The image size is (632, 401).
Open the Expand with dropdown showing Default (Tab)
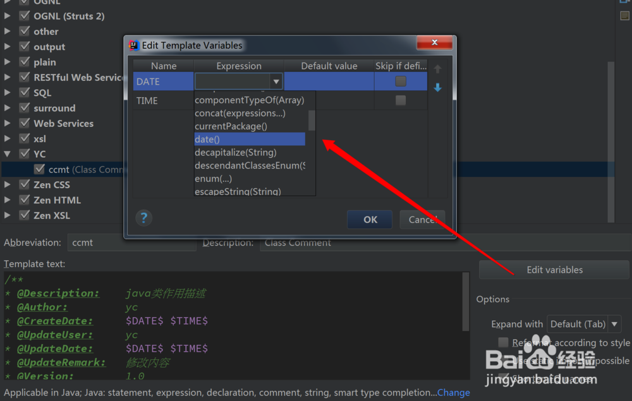click(x=612, y=323)
